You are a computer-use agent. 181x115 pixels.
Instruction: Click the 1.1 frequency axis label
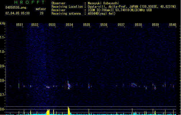[x=2, y=37]
